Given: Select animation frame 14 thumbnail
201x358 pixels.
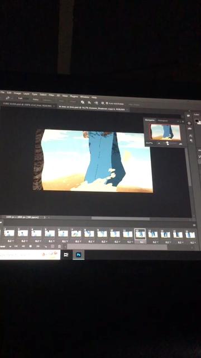Looking at the screenshot, I should (165, 234).
